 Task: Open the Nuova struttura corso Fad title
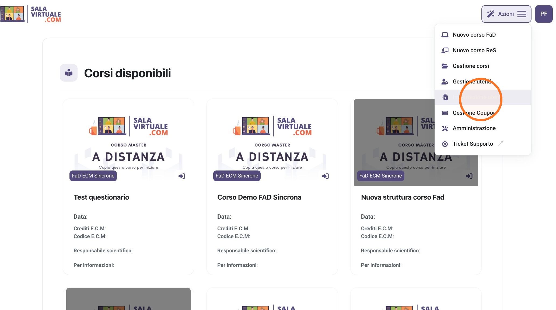point(403,197)
